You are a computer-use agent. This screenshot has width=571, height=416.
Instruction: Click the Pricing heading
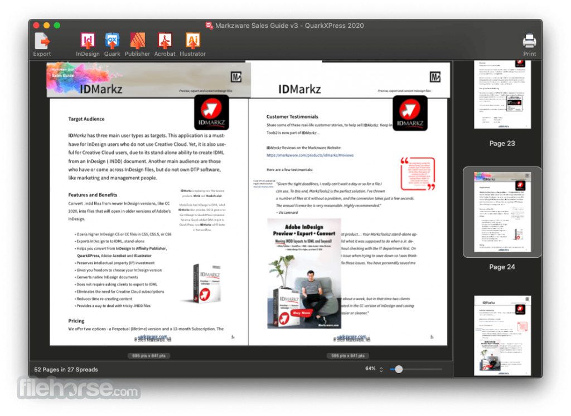[x=76, y=321]
